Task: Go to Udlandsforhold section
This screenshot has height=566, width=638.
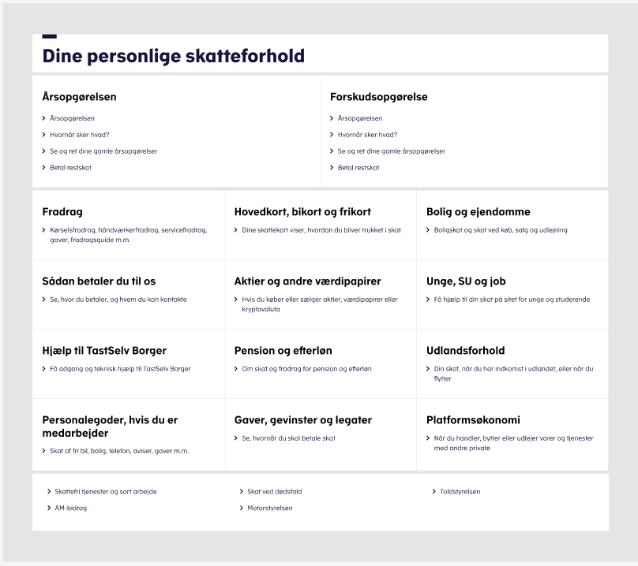Action: coord(465,351)
